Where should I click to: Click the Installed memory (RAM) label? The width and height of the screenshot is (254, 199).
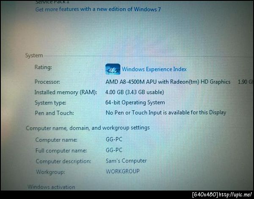pos(66,92)
